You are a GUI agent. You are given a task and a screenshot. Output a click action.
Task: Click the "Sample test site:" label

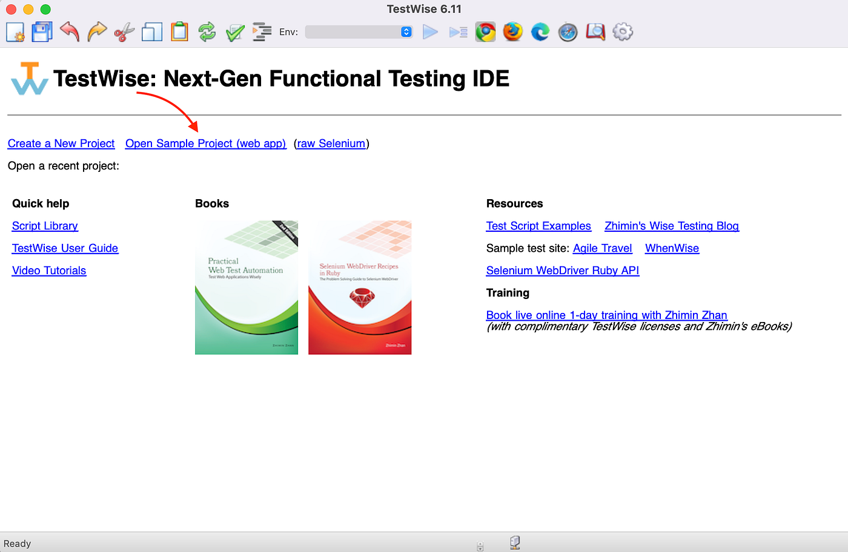point(528,248)
